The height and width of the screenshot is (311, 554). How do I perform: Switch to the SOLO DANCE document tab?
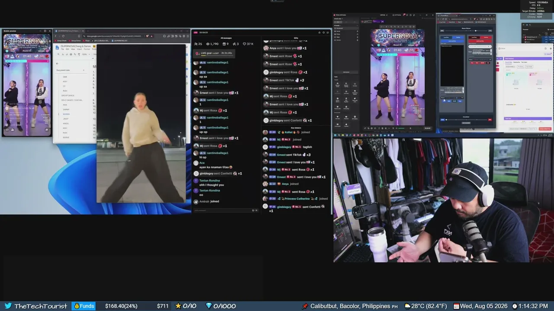72,100
